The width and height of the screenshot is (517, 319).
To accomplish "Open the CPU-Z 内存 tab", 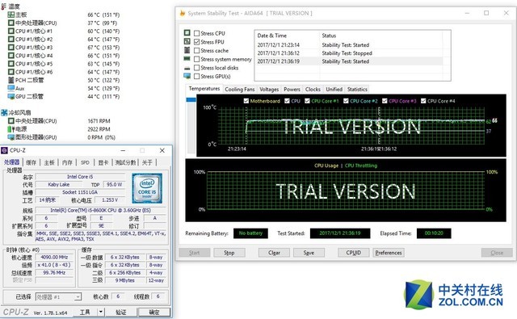I will click(x=67, y=162).
